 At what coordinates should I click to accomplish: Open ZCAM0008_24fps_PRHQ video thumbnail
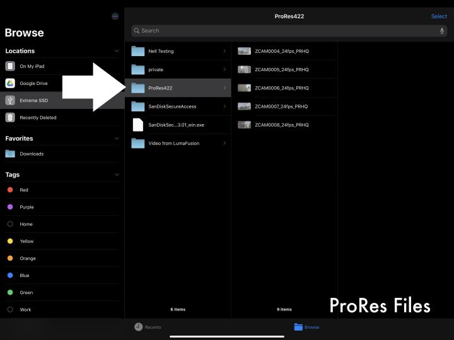(244, 125)
